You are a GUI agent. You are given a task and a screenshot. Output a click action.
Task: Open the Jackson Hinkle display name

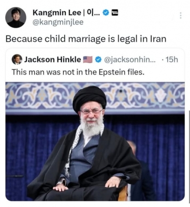click(x=52, y=59)
